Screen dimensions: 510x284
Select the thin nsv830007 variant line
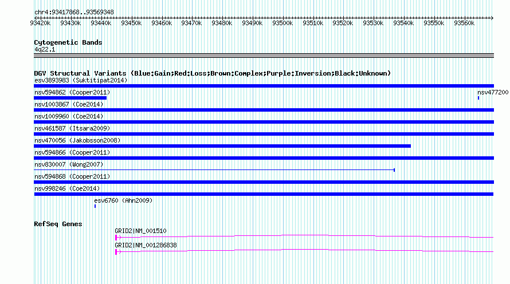(214, 170)
